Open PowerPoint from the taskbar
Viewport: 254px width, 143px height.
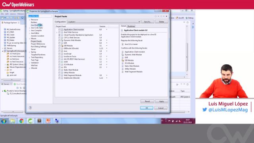(x=48, y=121)
